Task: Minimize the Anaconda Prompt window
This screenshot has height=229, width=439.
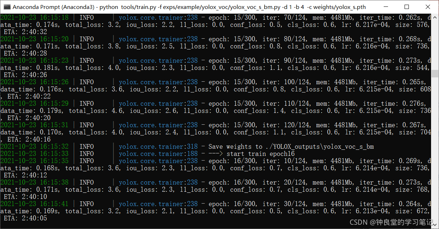Action: click(386, 7)
